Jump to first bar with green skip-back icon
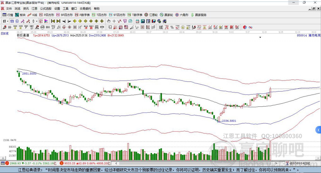Viewport: 321px width, 173px height. click(x=53, y=21)
